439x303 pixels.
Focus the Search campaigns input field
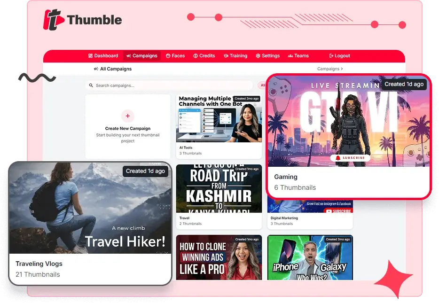169,85
